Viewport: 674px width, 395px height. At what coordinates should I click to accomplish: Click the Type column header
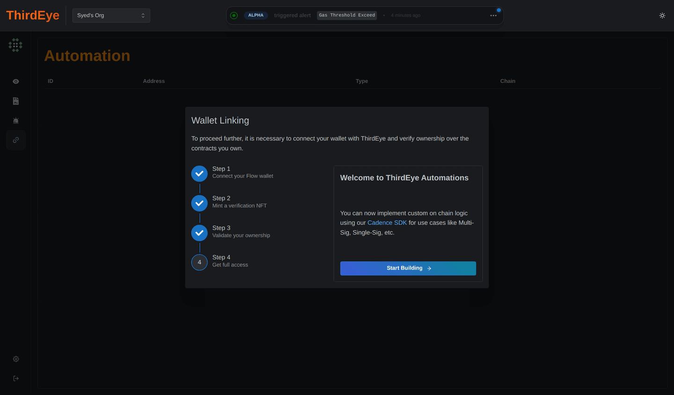[x=362, y=81]
